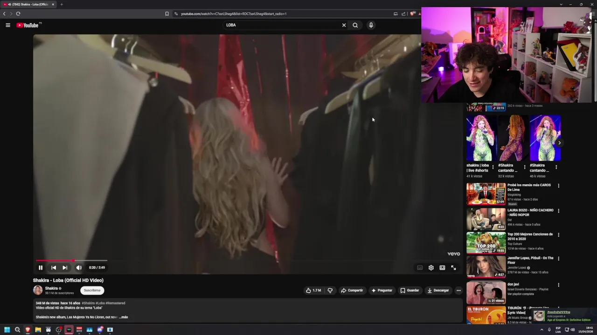Download the video with Descargar

(x=438, y=290)
